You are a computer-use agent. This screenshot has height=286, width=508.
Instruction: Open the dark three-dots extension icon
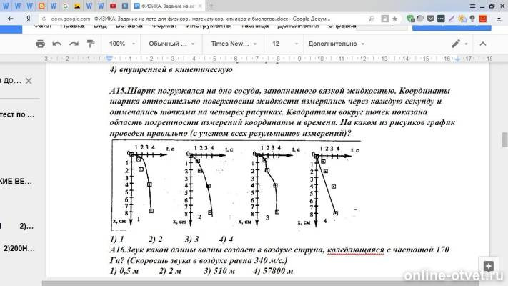point(441,19)
